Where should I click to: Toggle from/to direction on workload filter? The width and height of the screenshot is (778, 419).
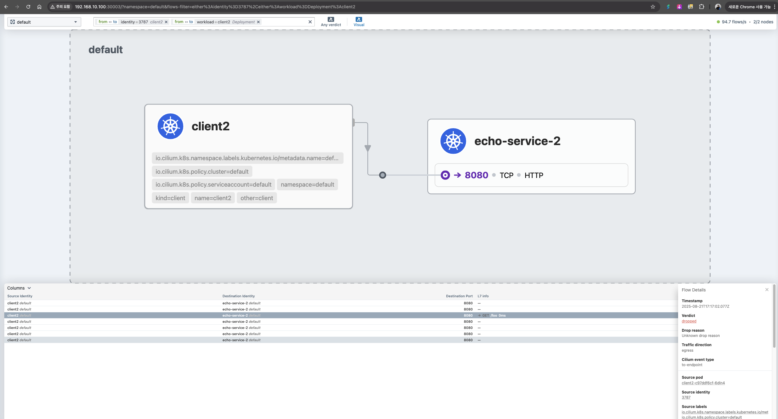[184, 22]
